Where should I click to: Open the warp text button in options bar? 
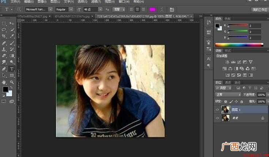[162, 9]
